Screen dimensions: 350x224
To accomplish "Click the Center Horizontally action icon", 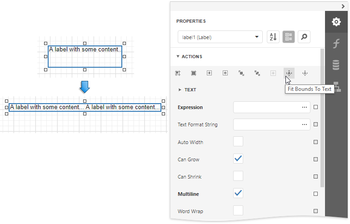I will click(x=210, y=73).
